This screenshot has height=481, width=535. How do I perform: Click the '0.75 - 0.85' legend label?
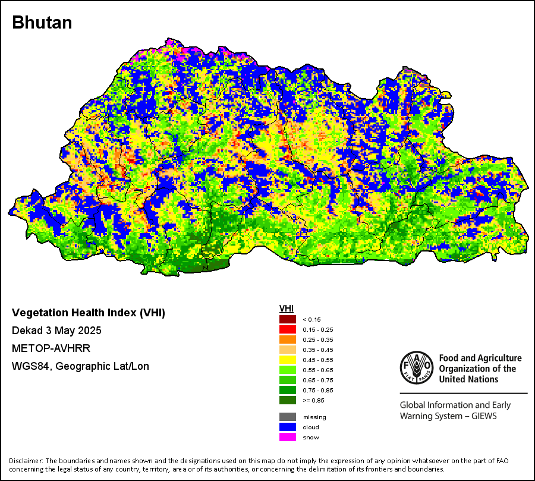318,390
